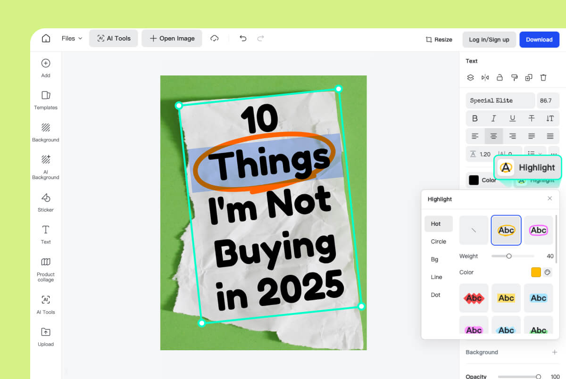The image size is (566, 379).
Task: Select the Text tool in the sidebar
Action: pyautogui.click(x=46, y=235)
